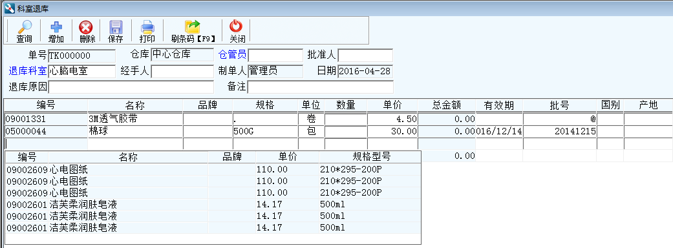Click the 关闭 power icon
This screenshot has height=248, width=673.
pyautogui.click(x=236, y=27)
